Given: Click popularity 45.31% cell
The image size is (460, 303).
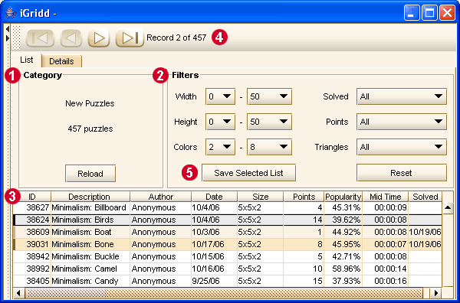Looking at the screenshot, I should 343,207.
